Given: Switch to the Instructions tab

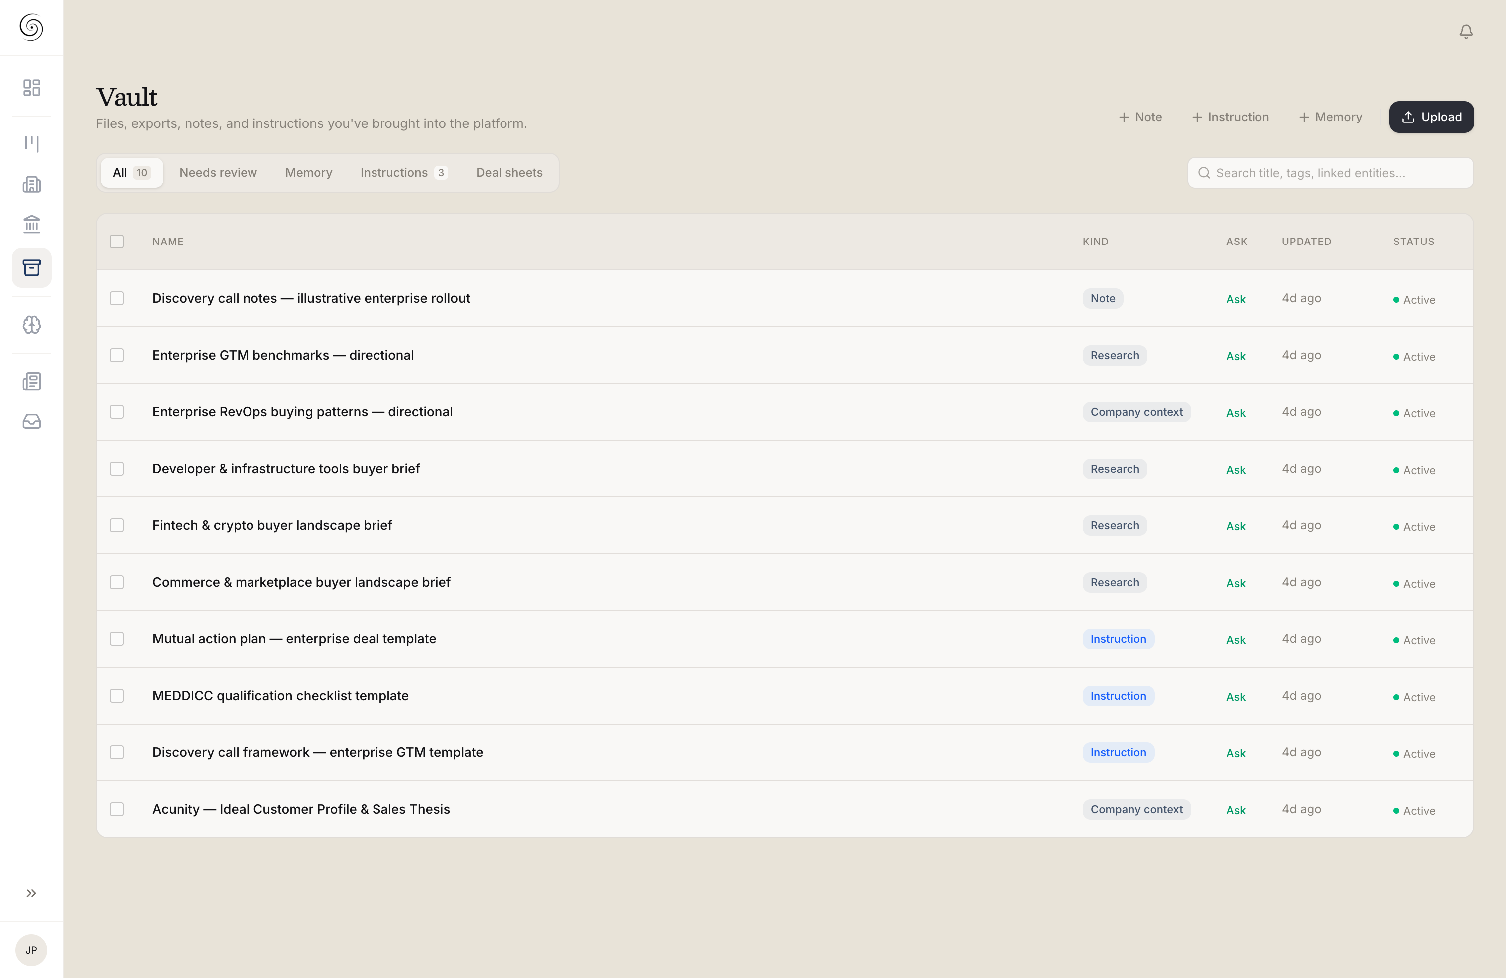Looking at the screenshot, I should [404, 173].
